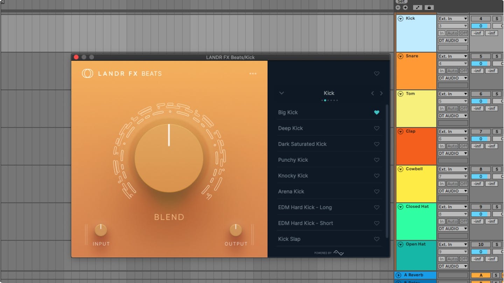Favorite the Dark Saturated Kick preset heart
Image resolution: width=504 pixels, height=283 pixels.
pos(377,144)
